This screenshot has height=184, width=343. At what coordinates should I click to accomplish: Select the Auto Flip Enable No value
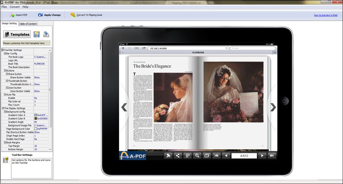(x=36, y=98)
